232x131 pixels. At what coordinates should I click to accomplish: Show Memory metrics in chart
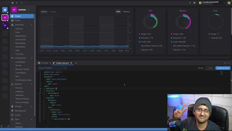(x=127, y=12)
